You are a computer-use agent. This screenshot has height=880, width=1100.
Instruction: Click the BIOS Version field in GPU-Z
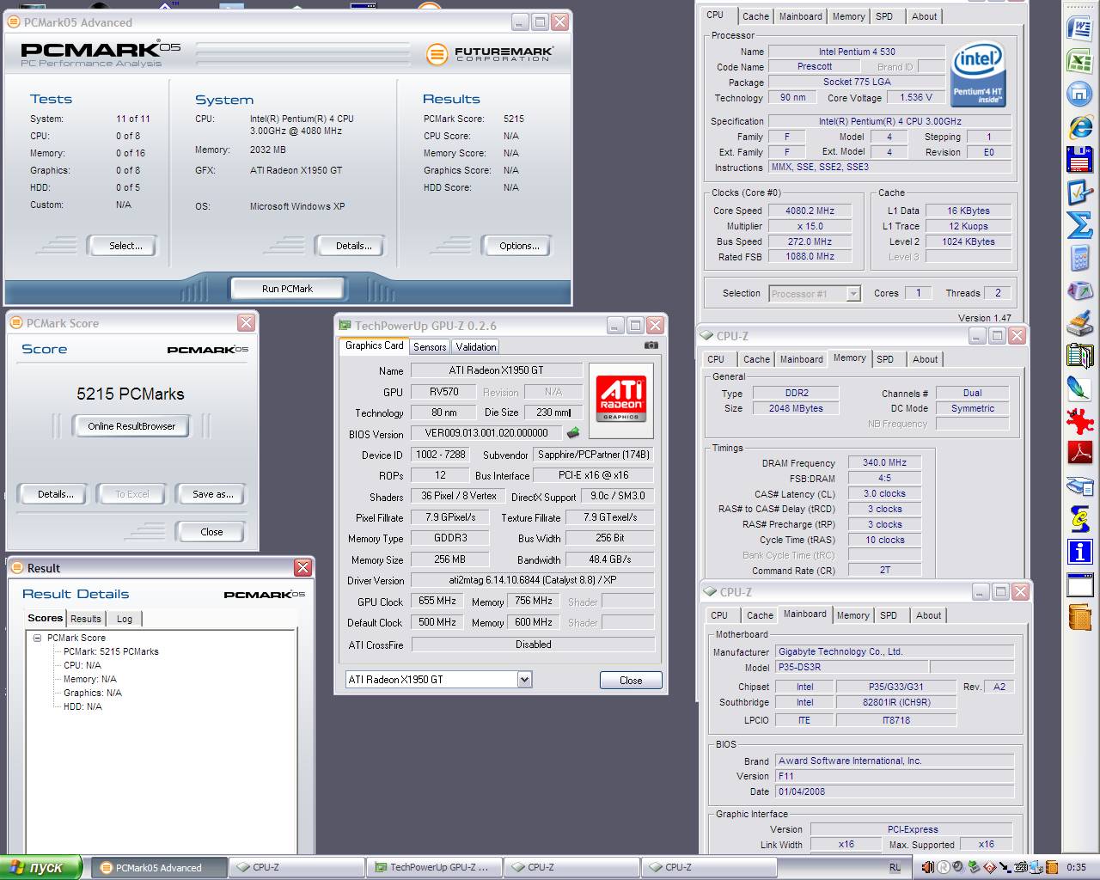pos(486,433)
